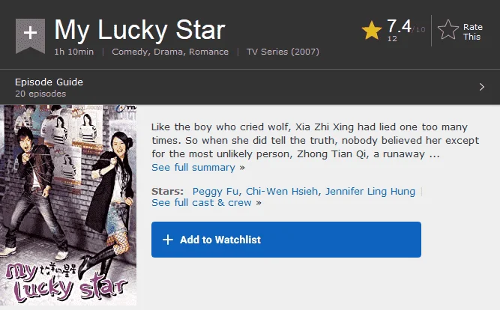Click the My Lucky Star poster thumbnail

tap(68, 205)
